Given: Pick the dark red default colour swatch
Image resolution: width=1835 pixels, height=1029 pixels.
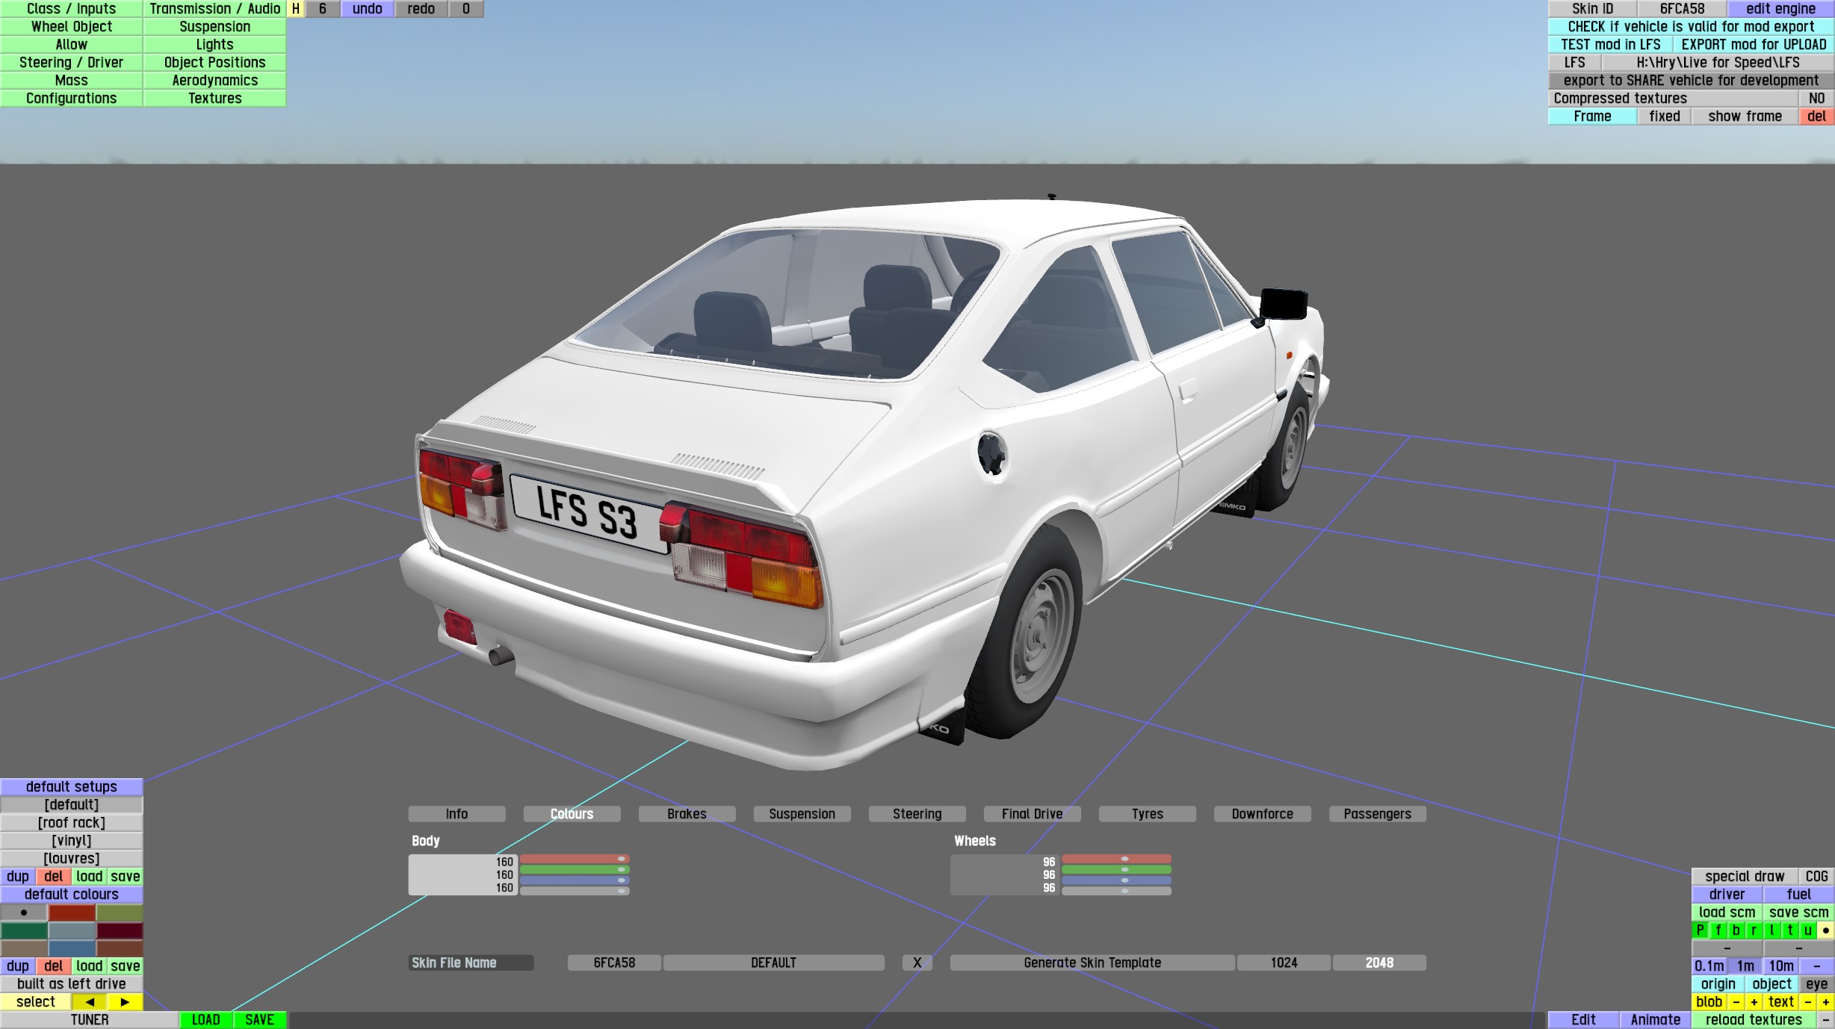Looking at the screenshot, I should (120, 930).
